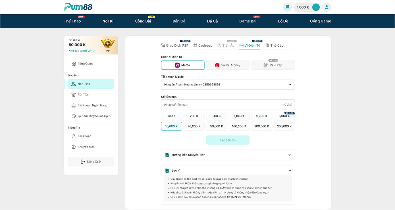This screenshot has height=210, width=395.
Task: Open the user profile icon
Action: coord(326,7)
